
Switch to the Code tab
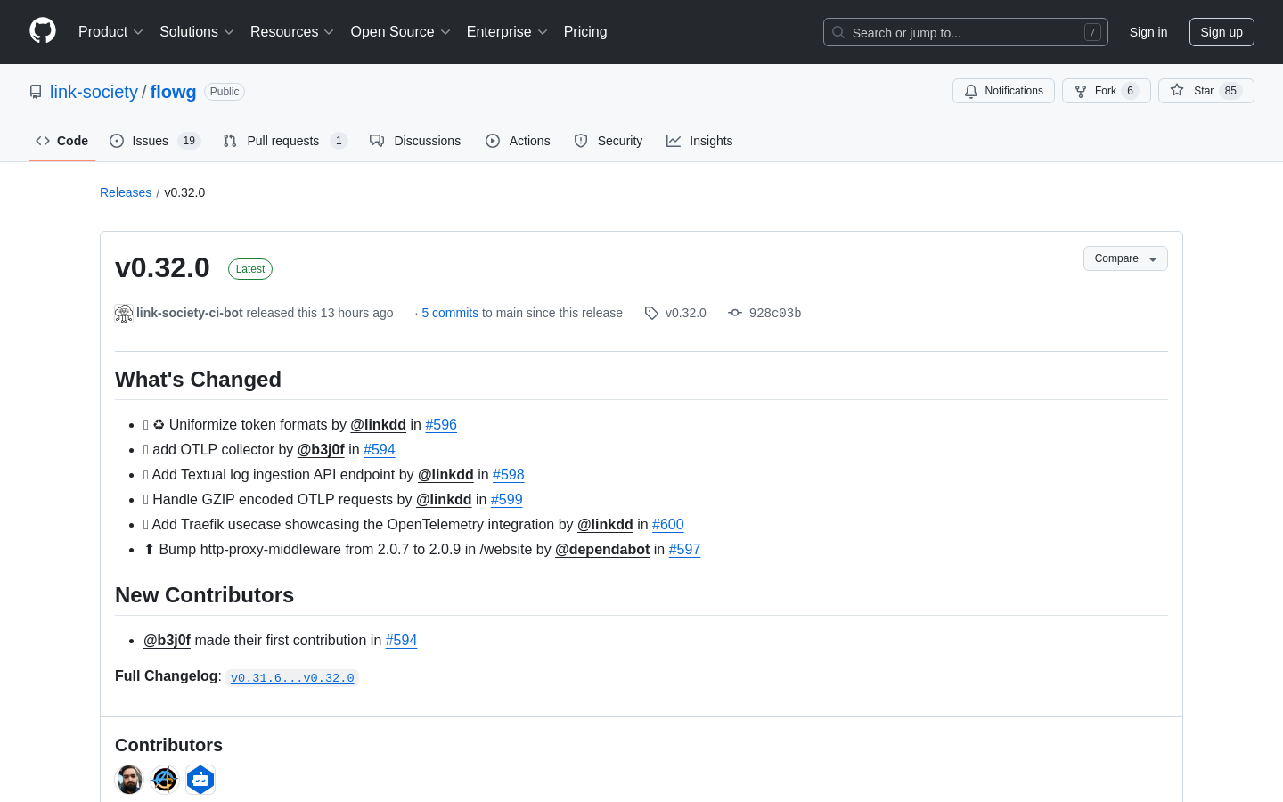click(x=62, y=141)
